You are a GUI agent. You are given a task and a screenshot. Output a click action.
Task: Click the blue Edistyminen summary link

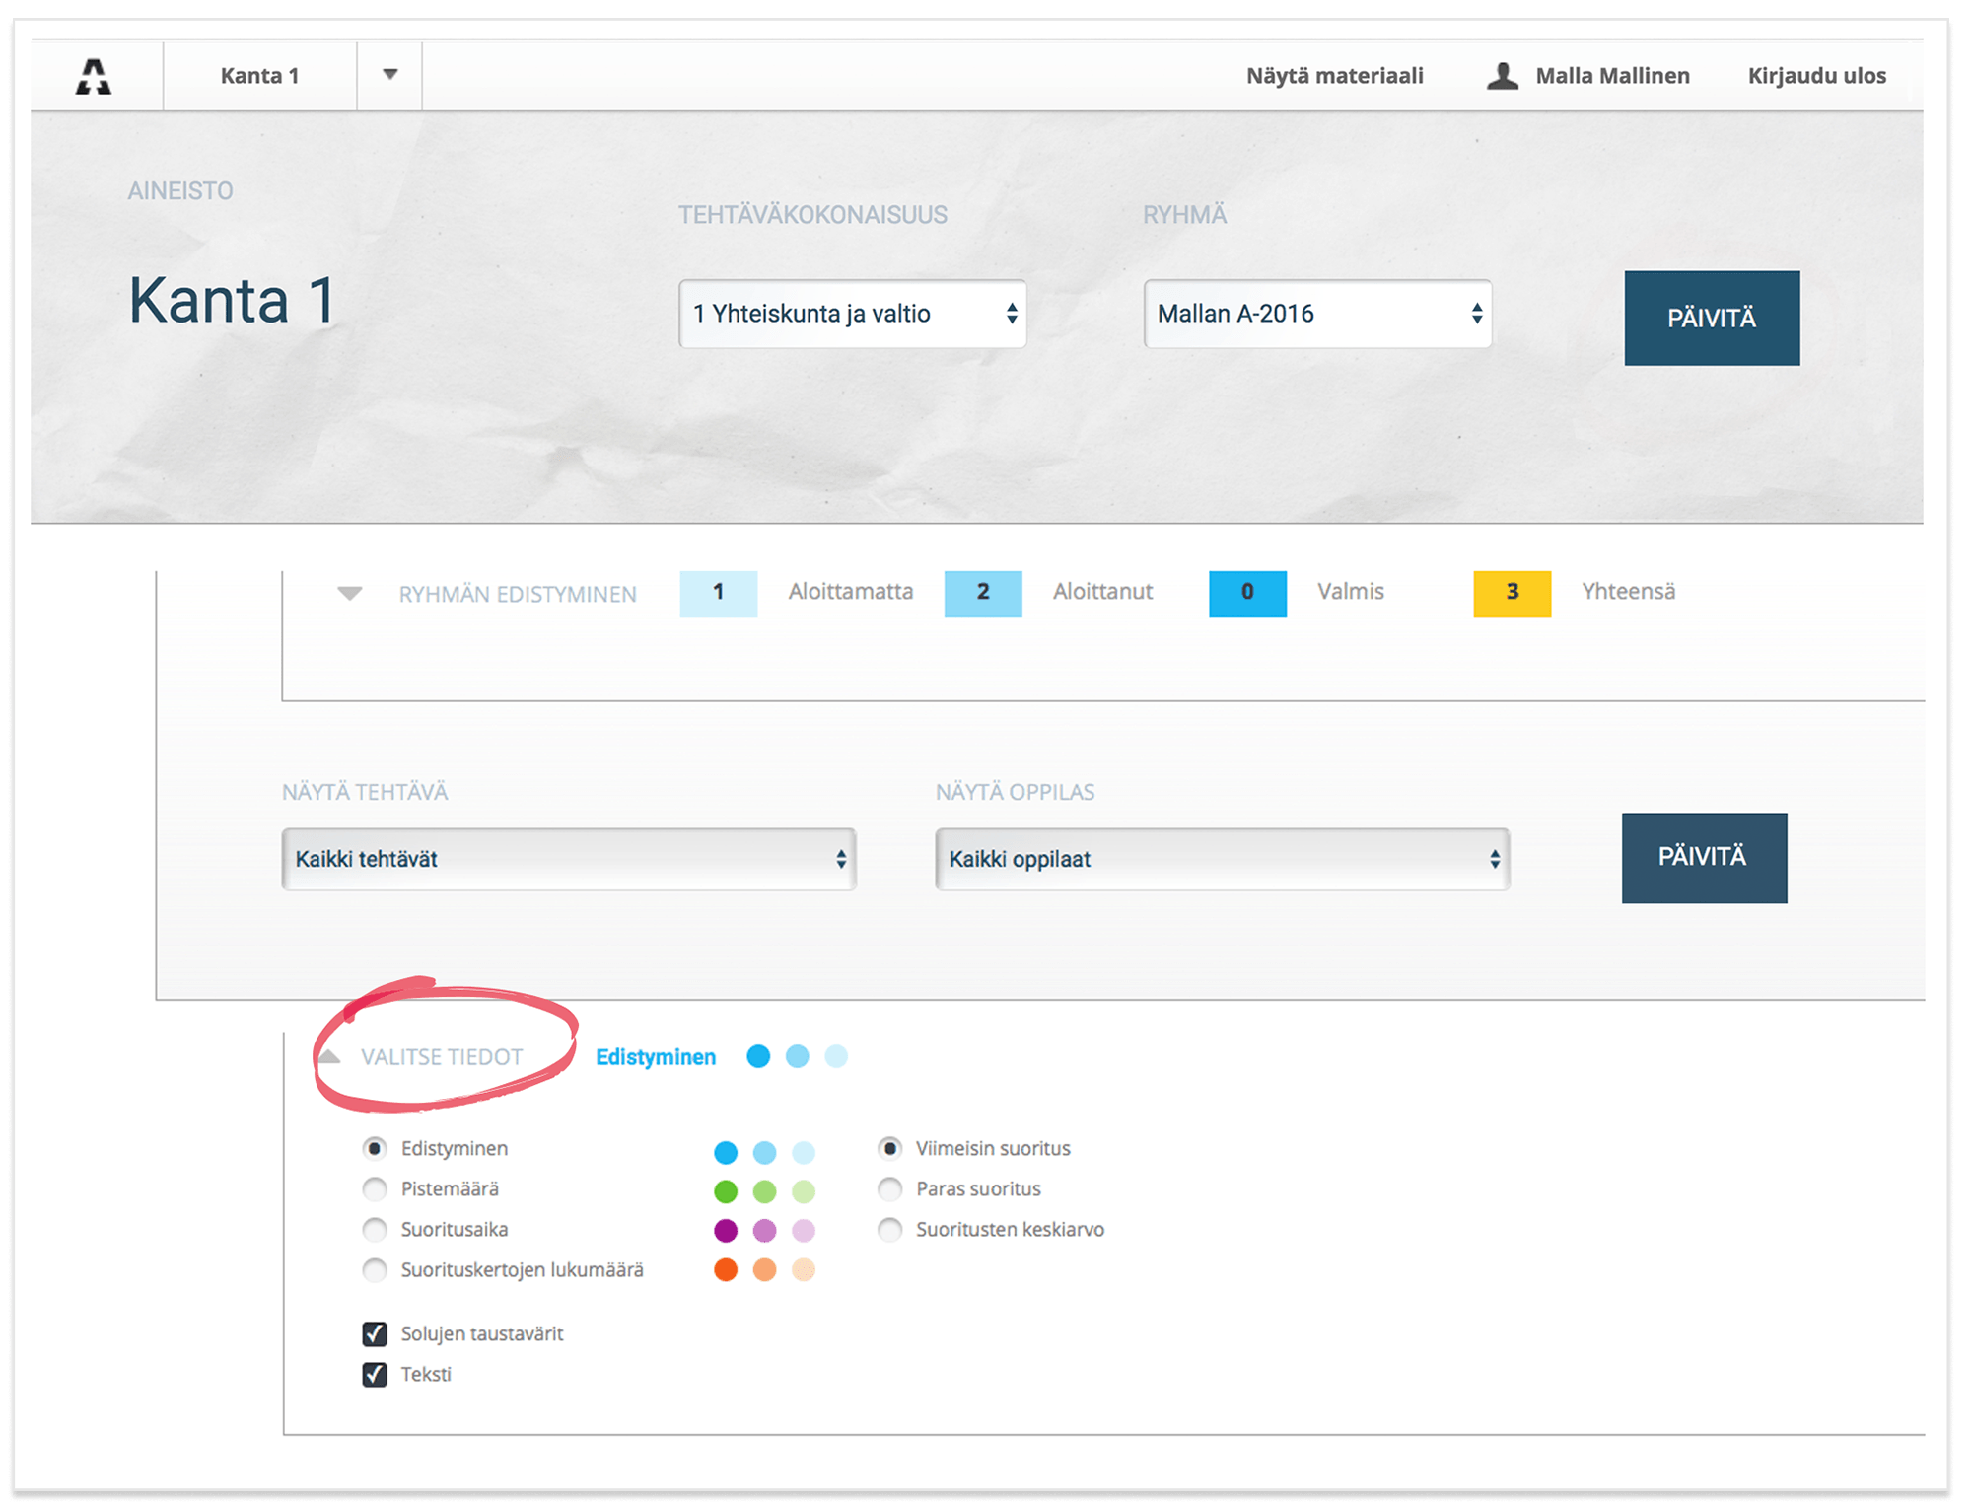(656, 1057)
